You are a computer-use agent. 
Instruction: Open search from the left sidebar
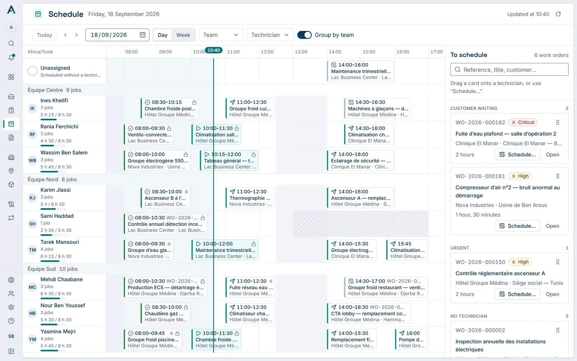[x=11, y=43]
